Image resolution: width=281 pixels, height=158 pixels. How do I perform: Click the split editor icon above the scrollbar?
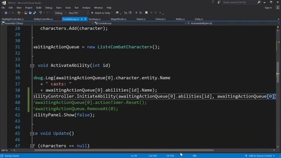(278, 27)
